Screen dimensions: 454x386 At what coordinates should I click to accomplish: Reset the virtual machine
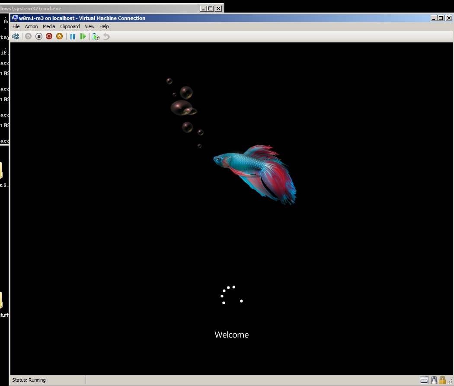point(83,36)
